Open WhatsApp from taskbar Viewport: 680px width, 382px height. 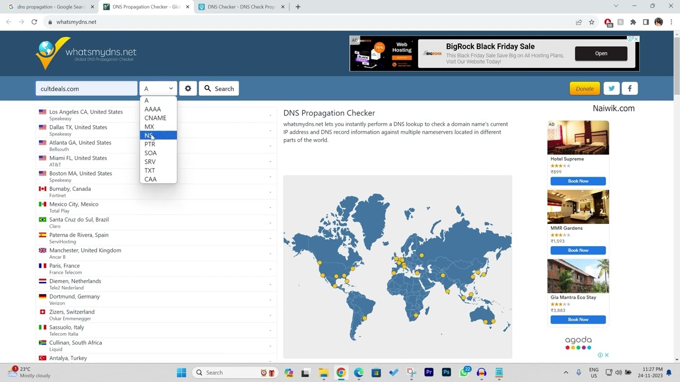[x=464, y=372]
